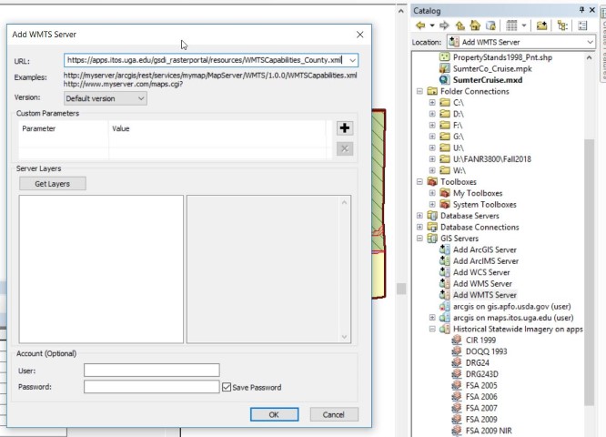The height and width of the screenshot is (437, 606).
Task: Select the DRG243D layer
Action: (482, 374)
